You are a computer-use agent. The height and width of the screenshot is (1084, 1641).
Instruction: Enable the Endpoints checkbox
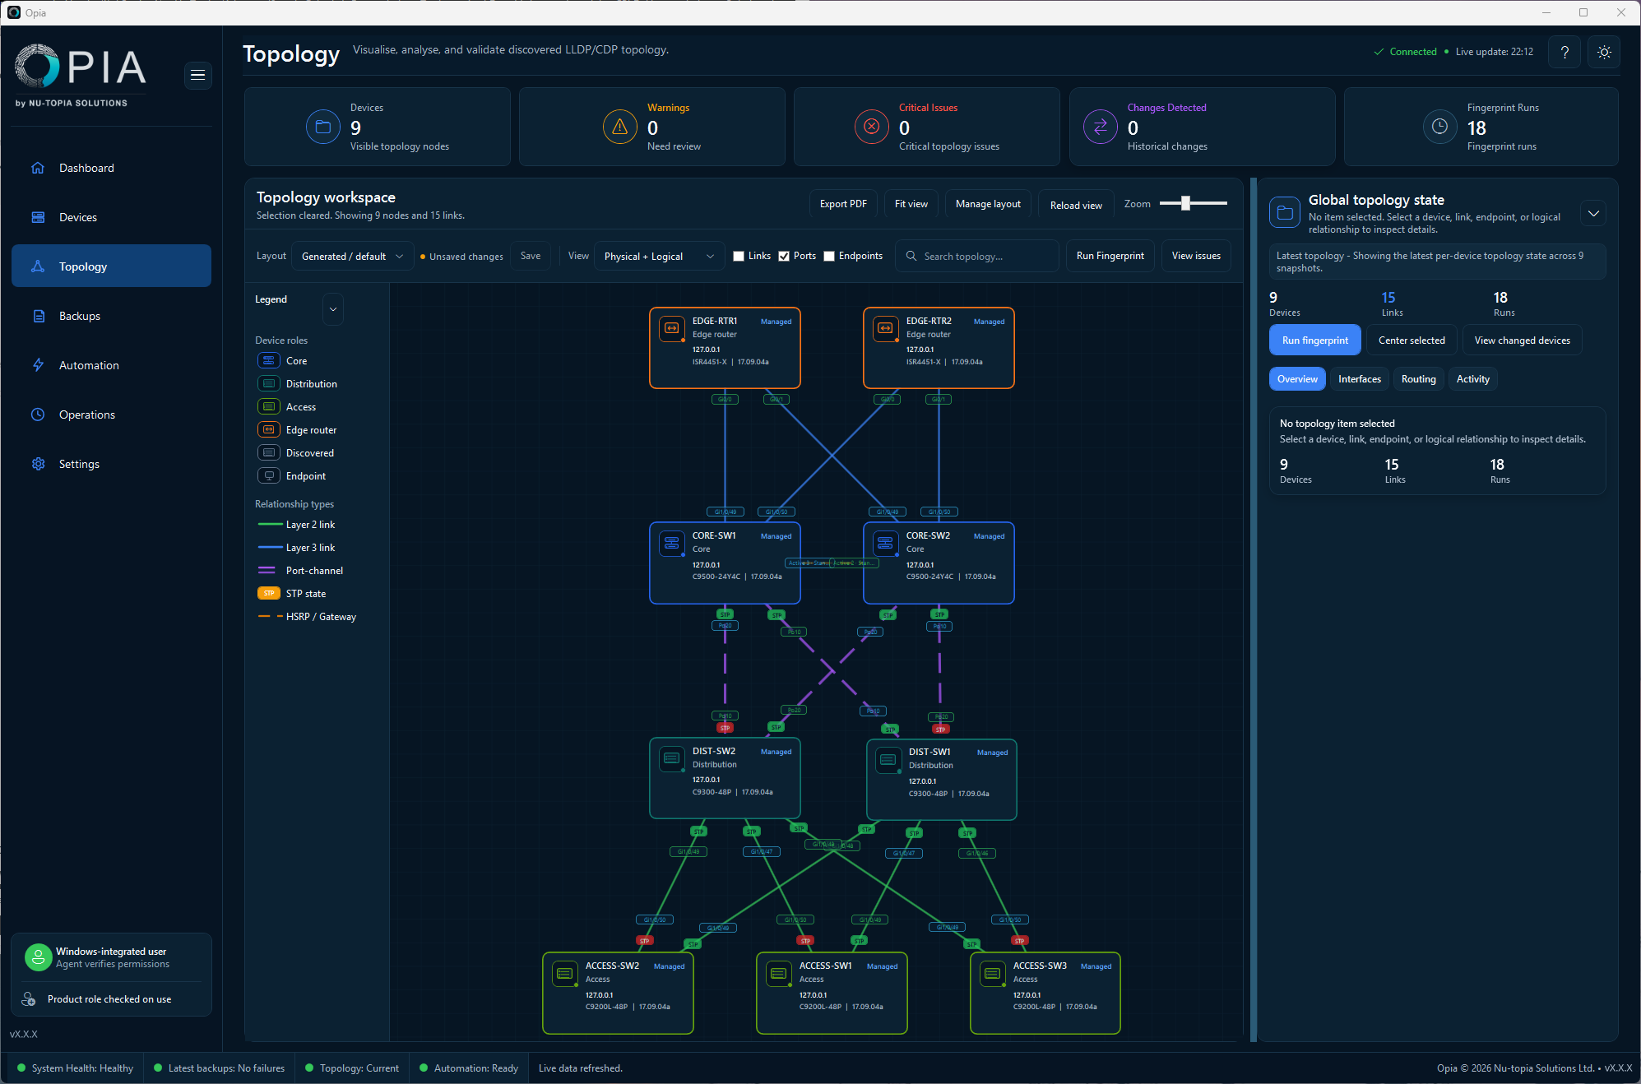point(829,257)
